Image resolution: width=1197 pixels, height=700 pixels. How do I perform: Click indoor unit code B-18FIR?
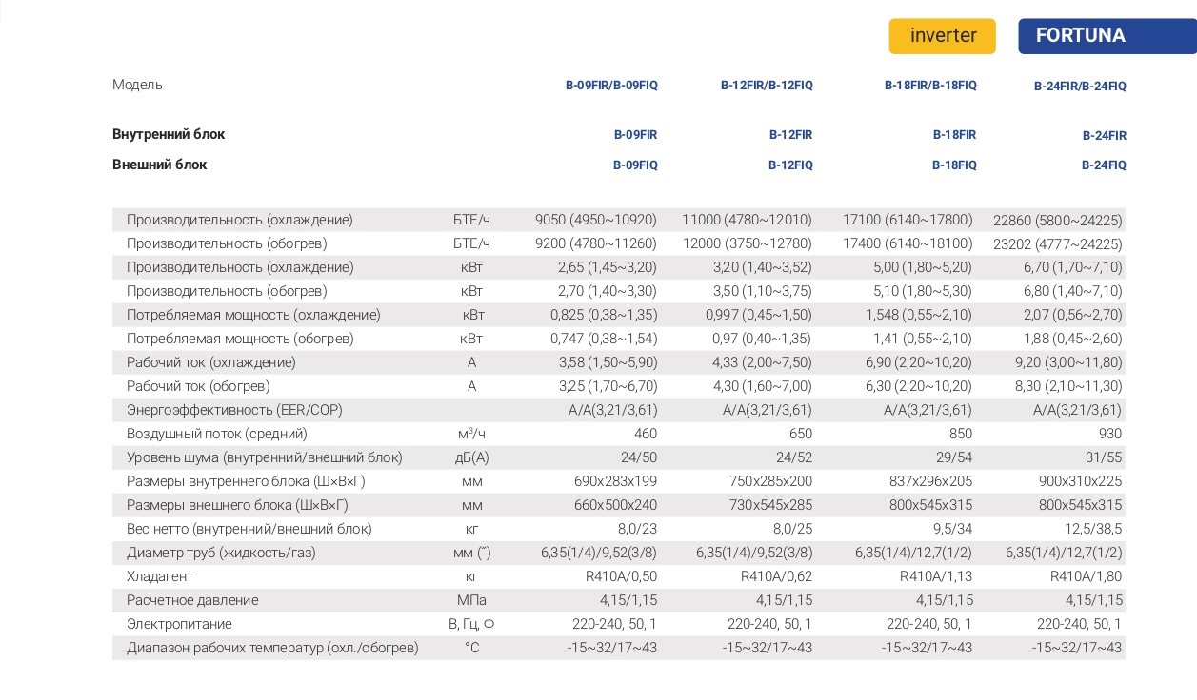[x=954, y=134]
